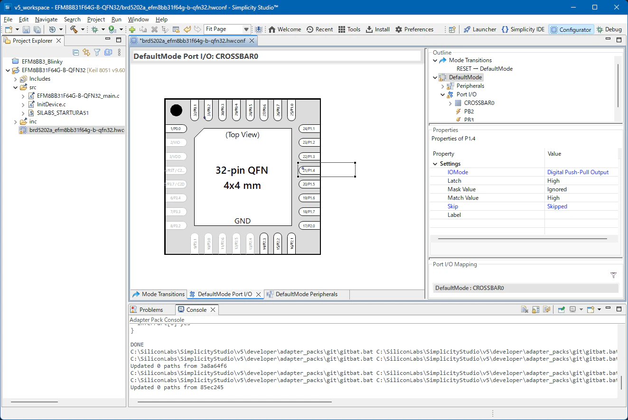This screenshot has width=628, height=420.
Task: Toggle Pin Console button
Action: point(561,309)
